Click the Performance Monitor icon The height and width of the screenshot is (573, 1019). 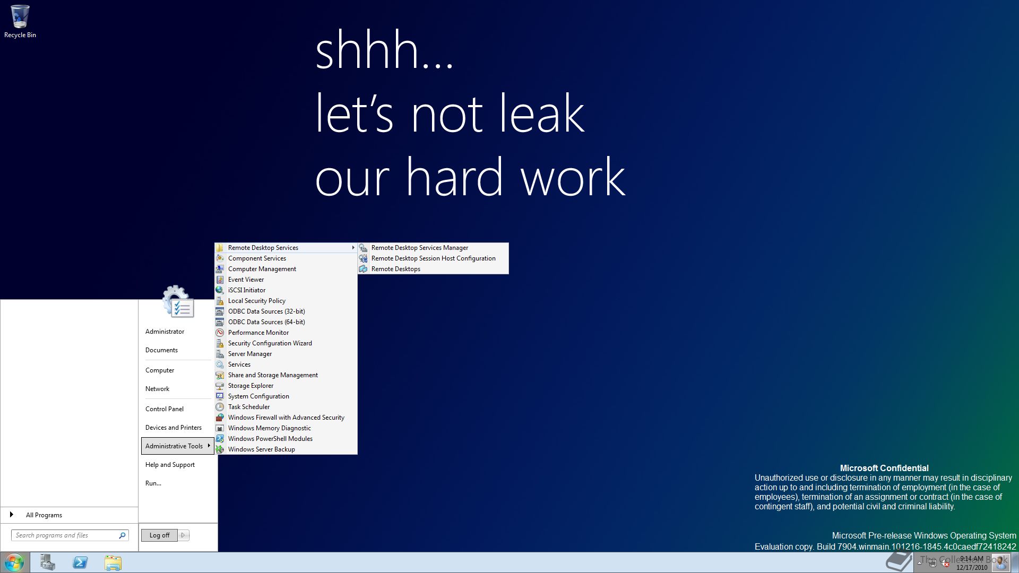coord(220,333)
